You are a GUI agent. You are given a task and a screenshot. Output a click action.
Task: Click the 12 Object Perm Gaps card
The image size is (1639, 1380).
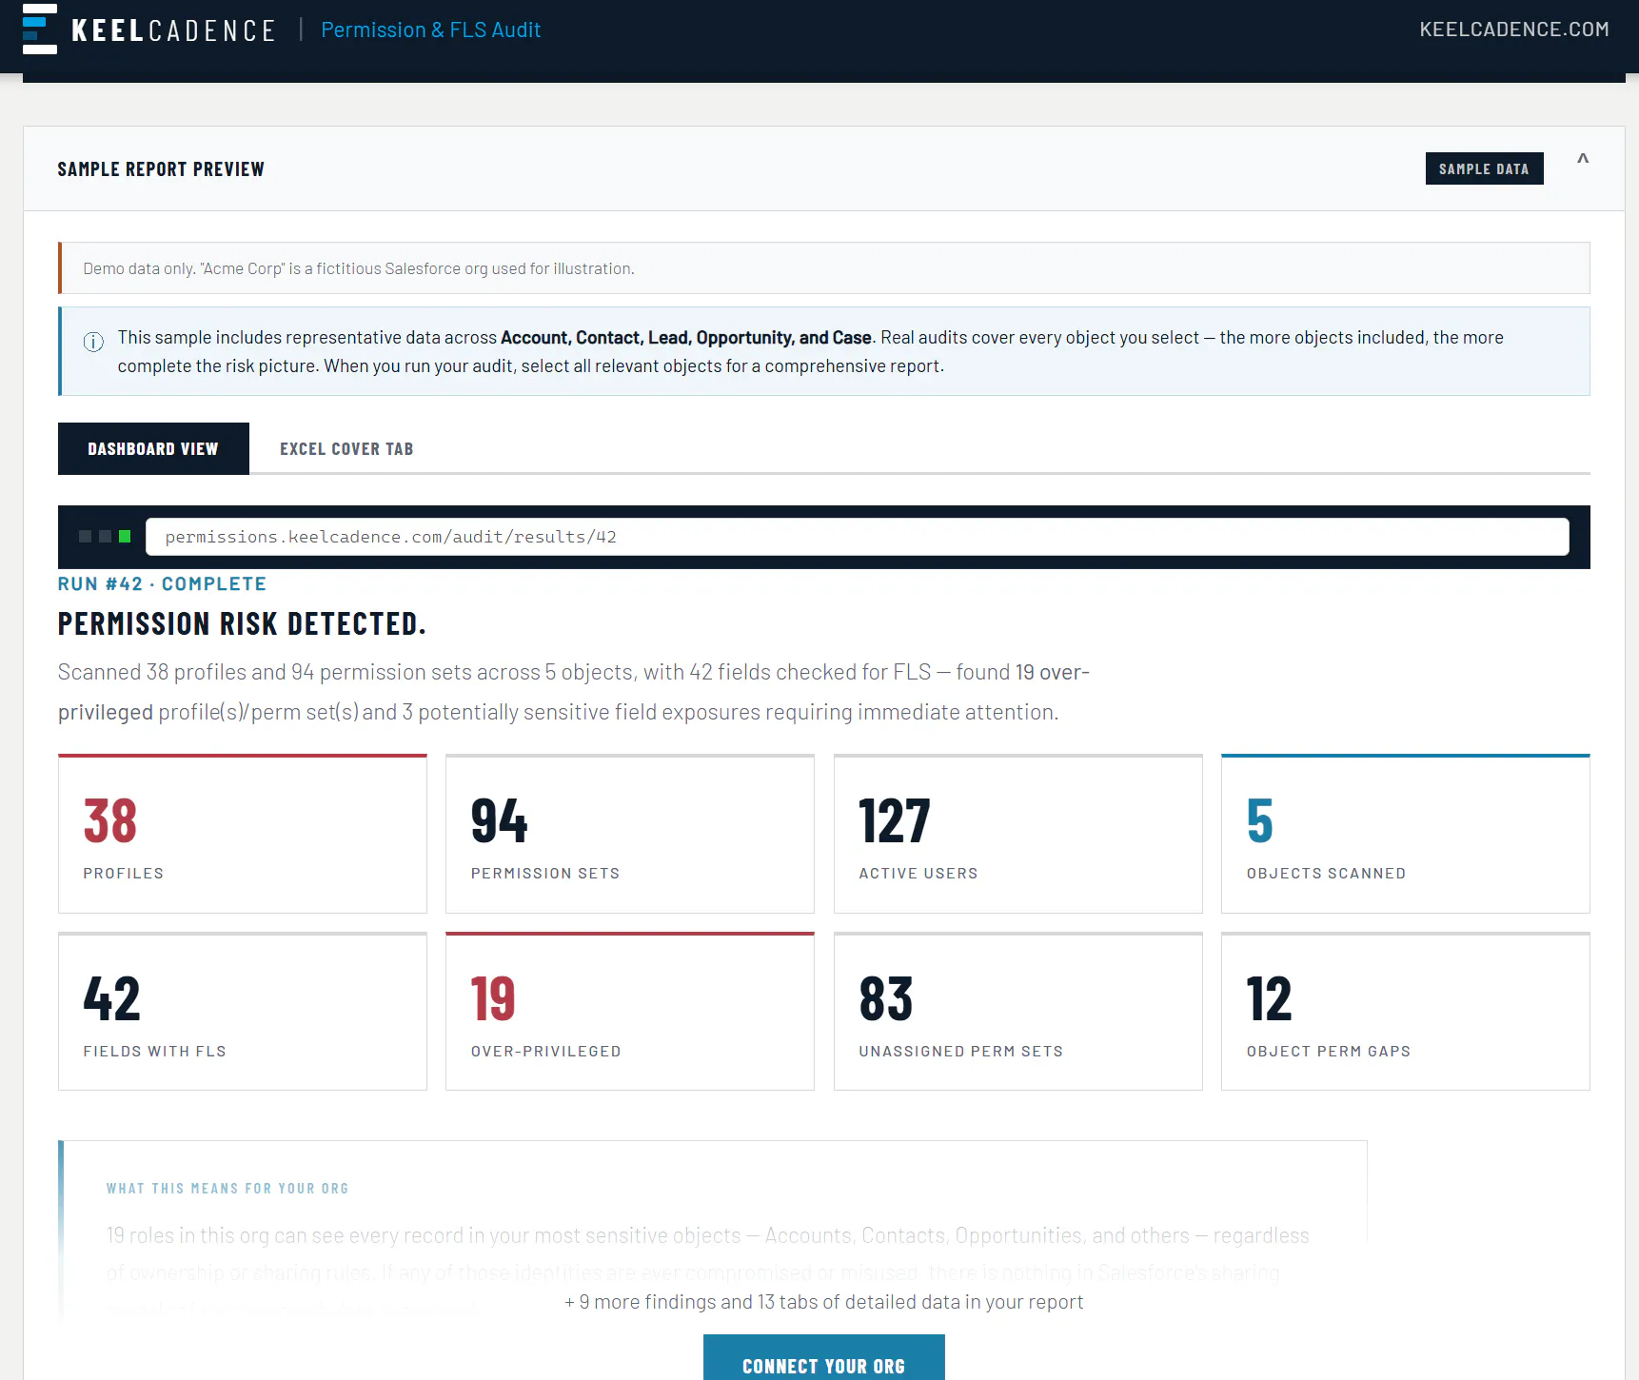[1406, 1012]
